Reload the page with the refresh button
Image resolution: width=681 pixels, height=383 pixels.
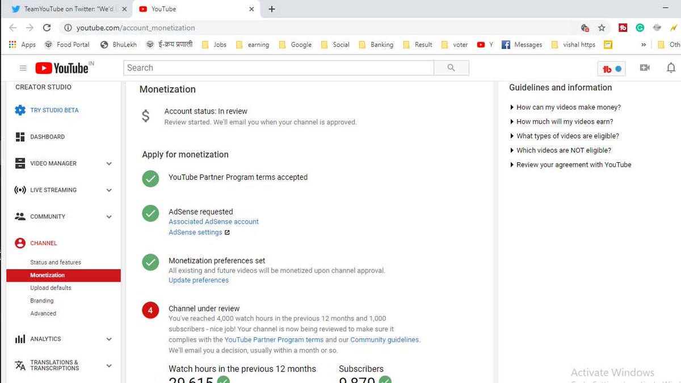(47, 28)
